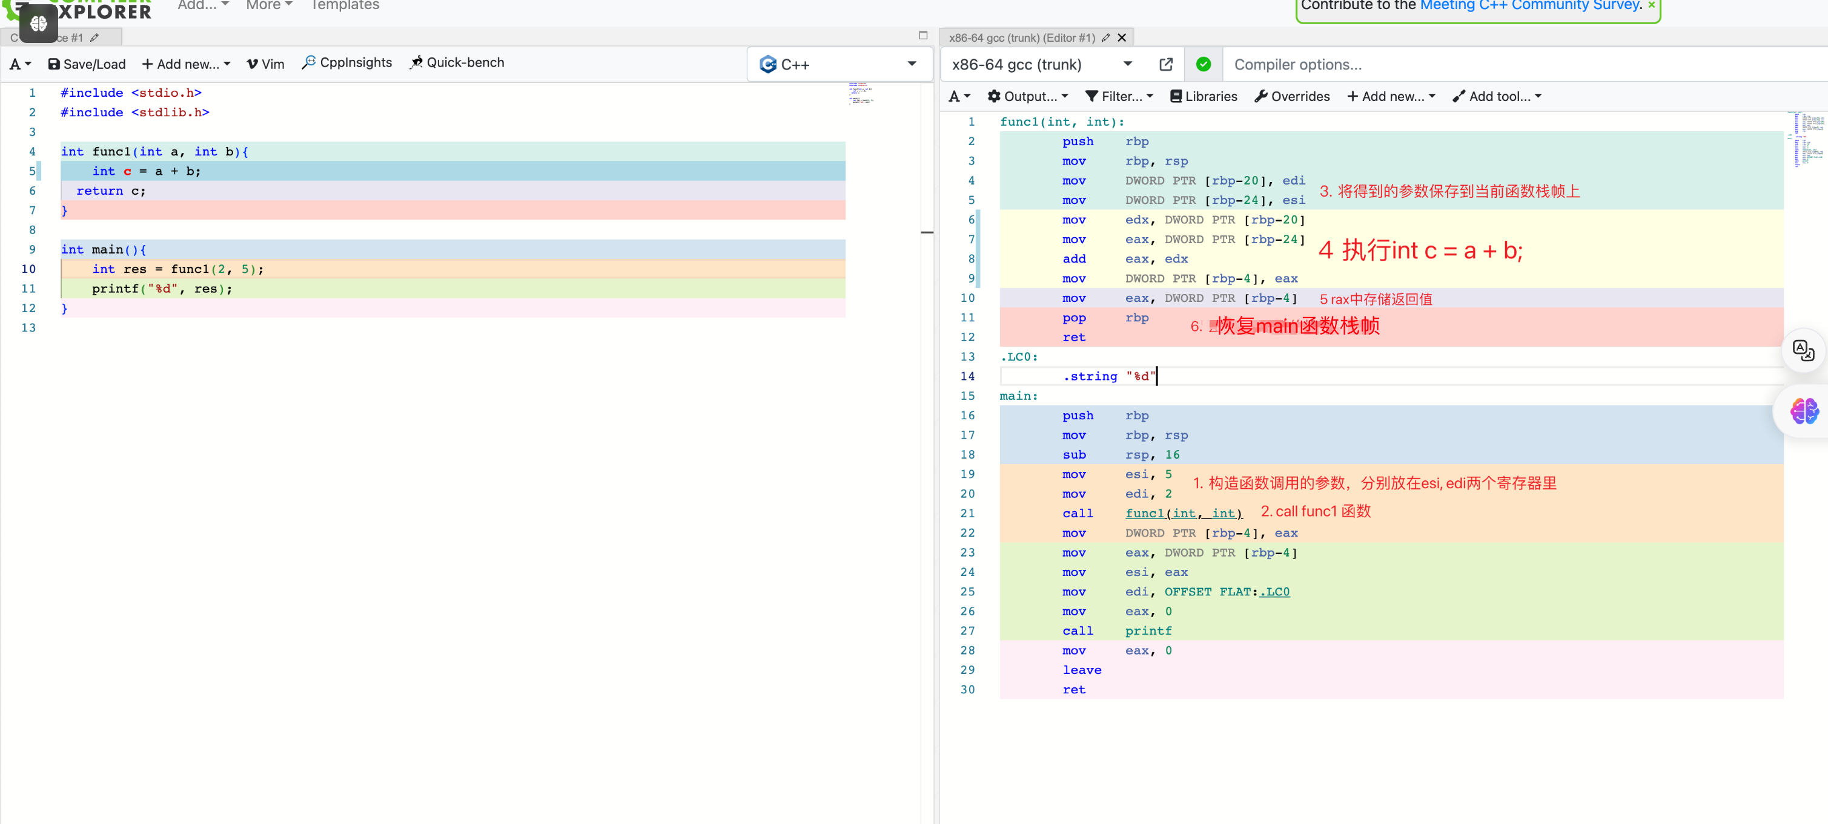Open Meeting C++ Community Survey link
This screenshot has height=824, width=1828.
(x=1531, y=5)
